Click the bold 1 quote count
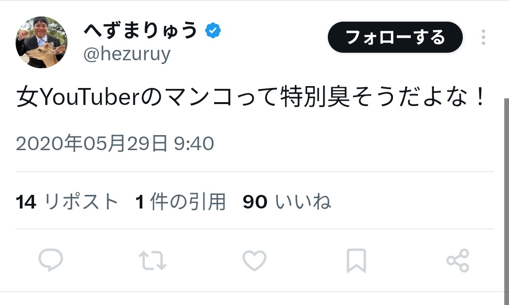This screenshot has width=509, height=305. point(140,202)
